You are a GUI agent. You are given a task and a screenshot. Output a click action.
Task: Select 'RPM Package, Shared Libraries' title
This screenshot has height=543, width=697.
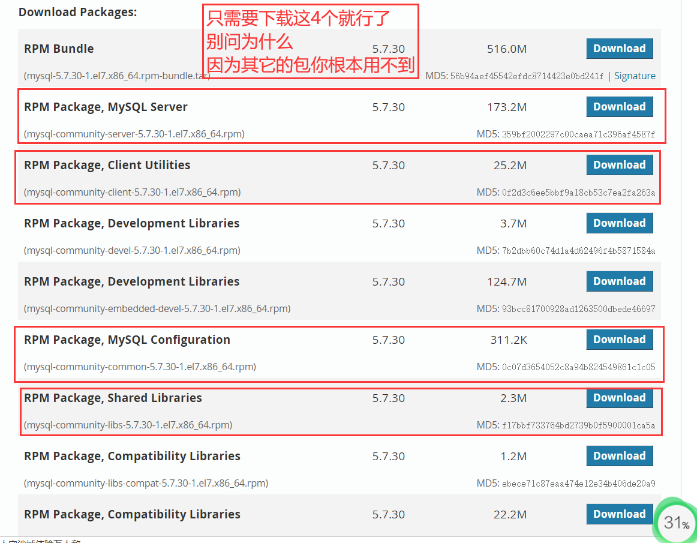(x=113, y=398)
